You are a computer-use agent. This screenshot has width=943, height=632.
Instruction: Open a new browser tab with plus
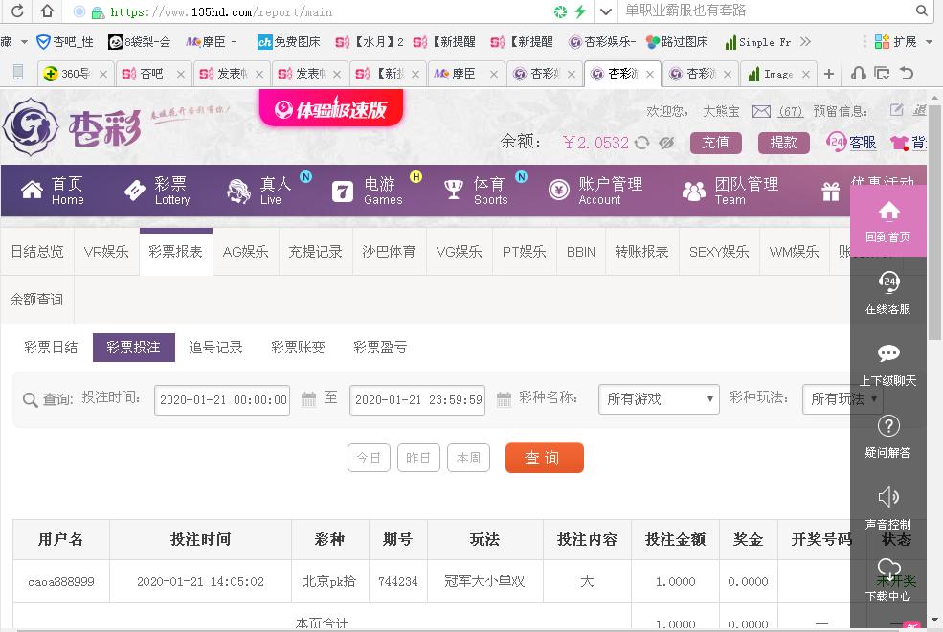[829, 74]
